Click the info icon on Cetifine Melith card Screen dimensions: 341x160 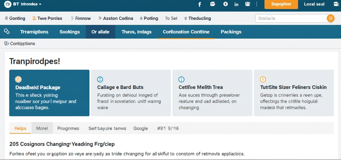pos(181,79)
